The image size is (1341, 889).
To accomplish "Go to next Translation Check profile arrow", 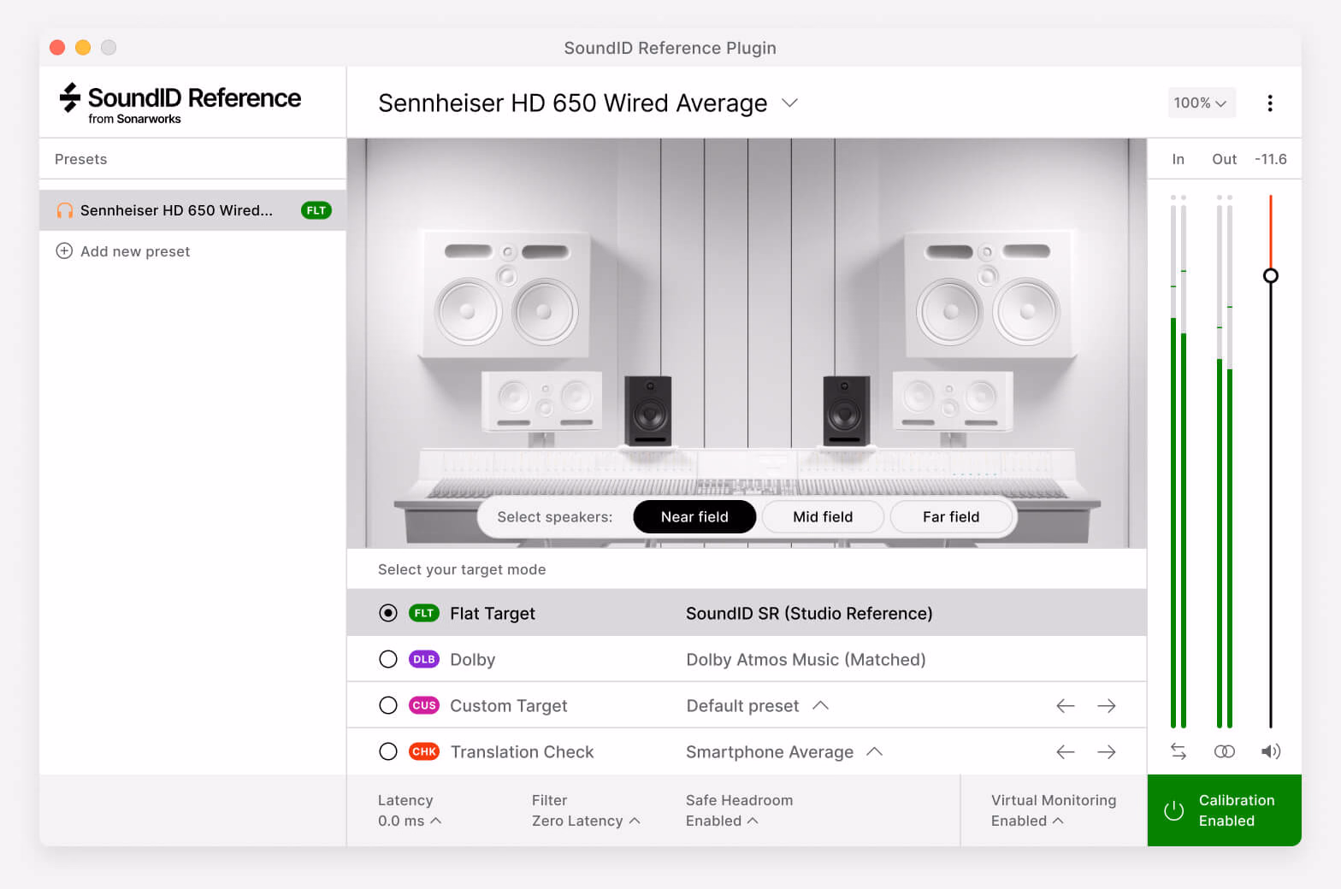I will (1107, 751).
